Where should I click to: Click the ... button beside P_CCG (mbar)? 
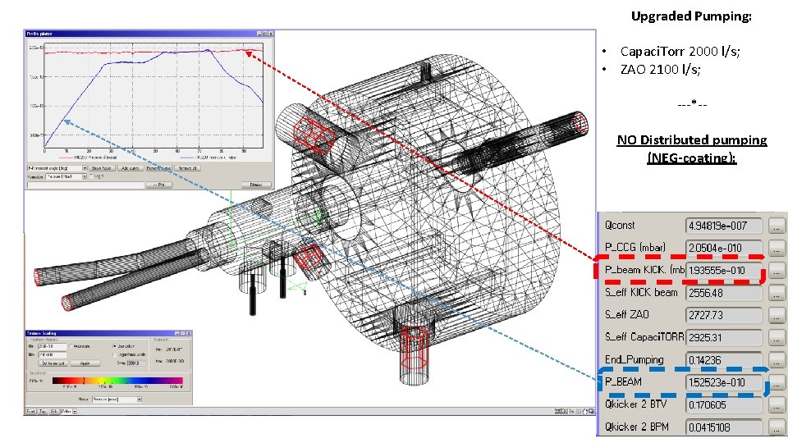(776, 248)
